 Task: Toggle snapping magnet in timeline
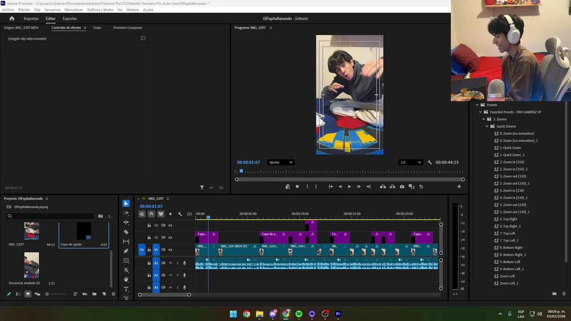151,214
